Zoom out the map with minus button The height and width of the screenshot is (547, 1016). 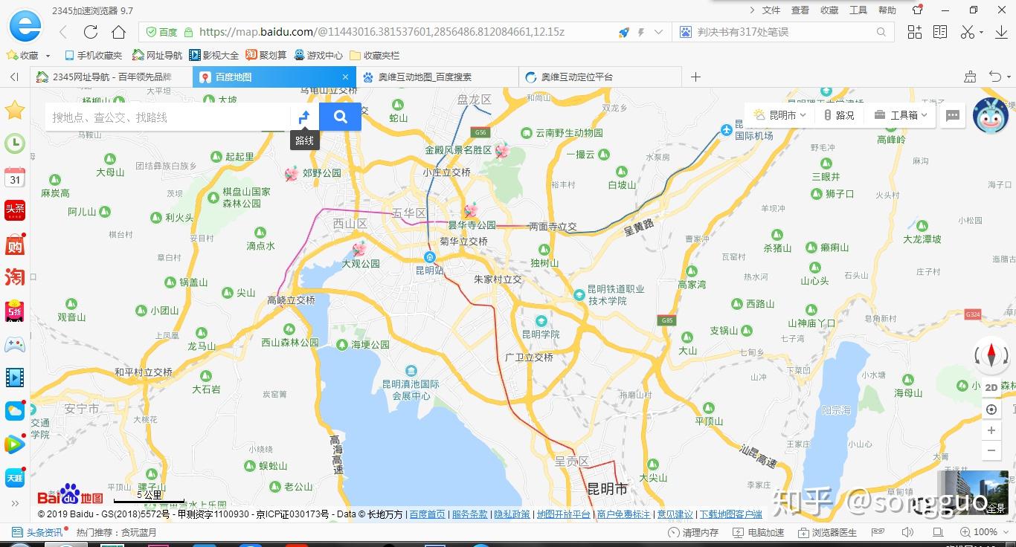pos(991,450)
